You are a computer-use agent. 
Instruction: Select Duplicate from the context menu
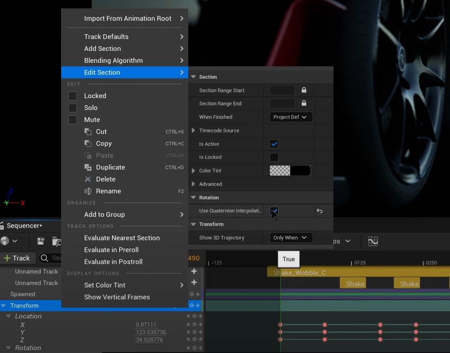pos(111,168)
